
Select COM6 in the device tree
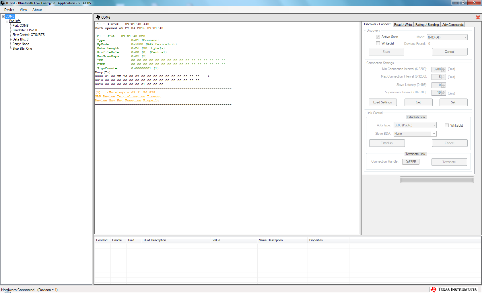10,16
